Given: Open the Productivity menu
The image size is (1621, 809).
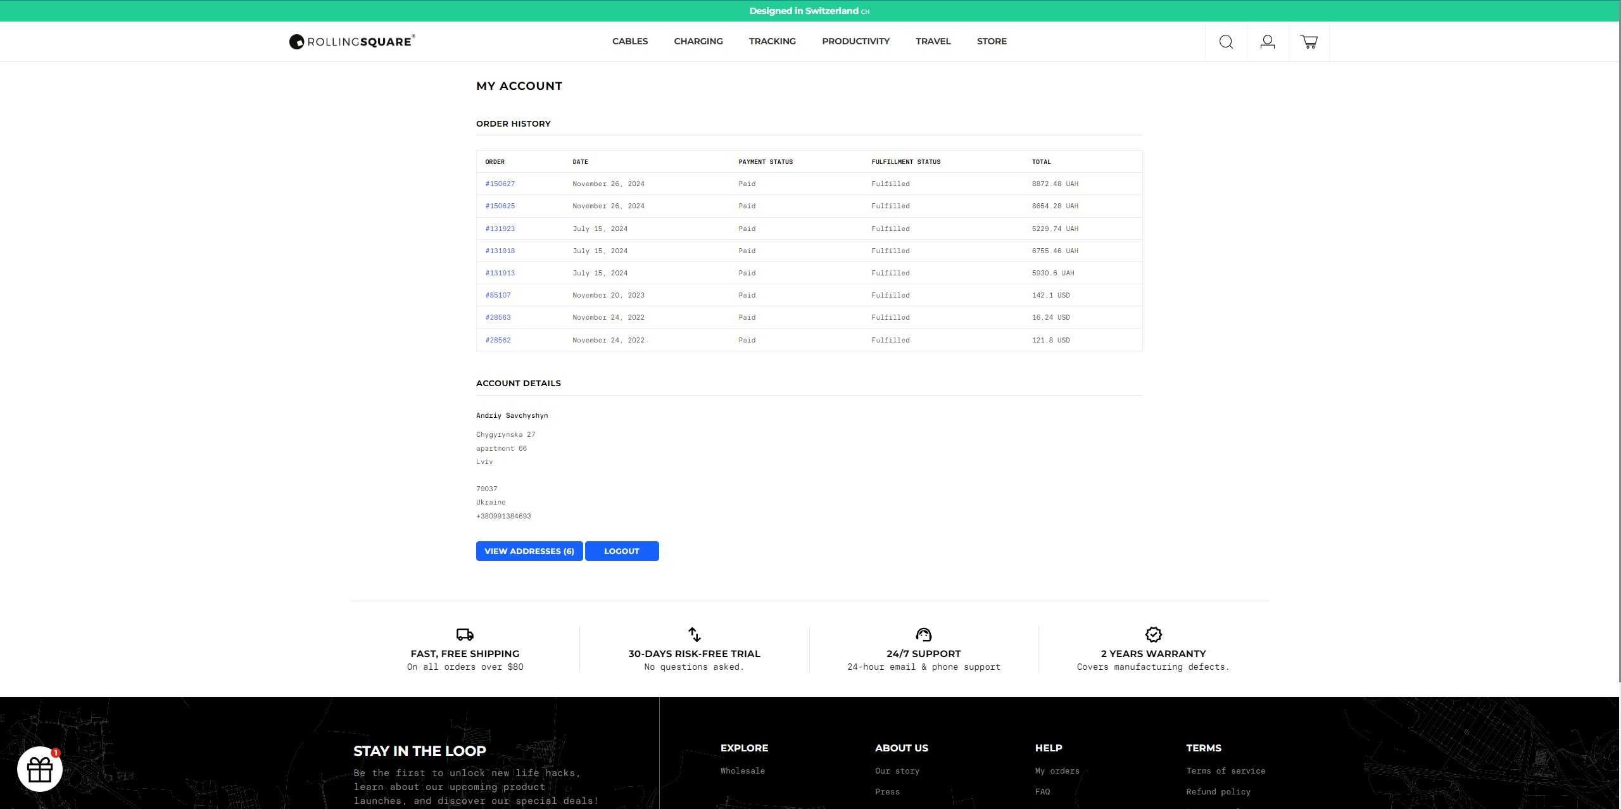Looking at the screenshot, I should pyautogui.click(x=855, y=41).
